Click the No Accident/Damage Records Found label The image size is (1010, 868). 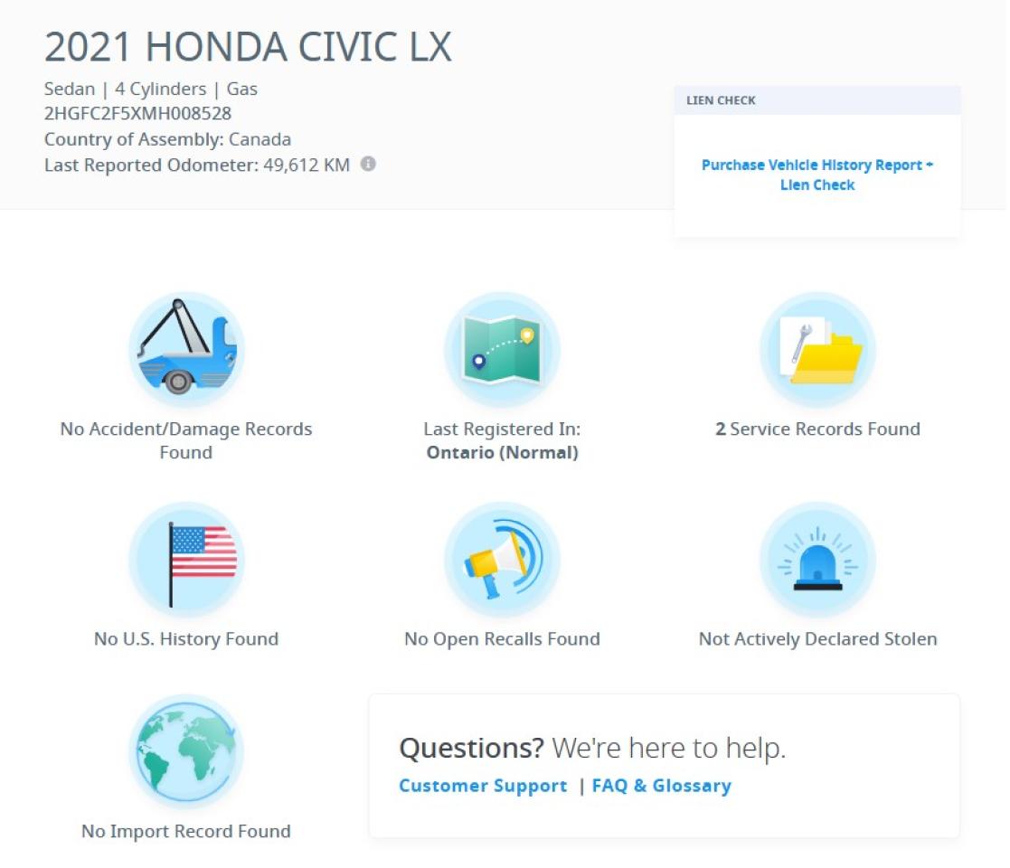point(186,440)
